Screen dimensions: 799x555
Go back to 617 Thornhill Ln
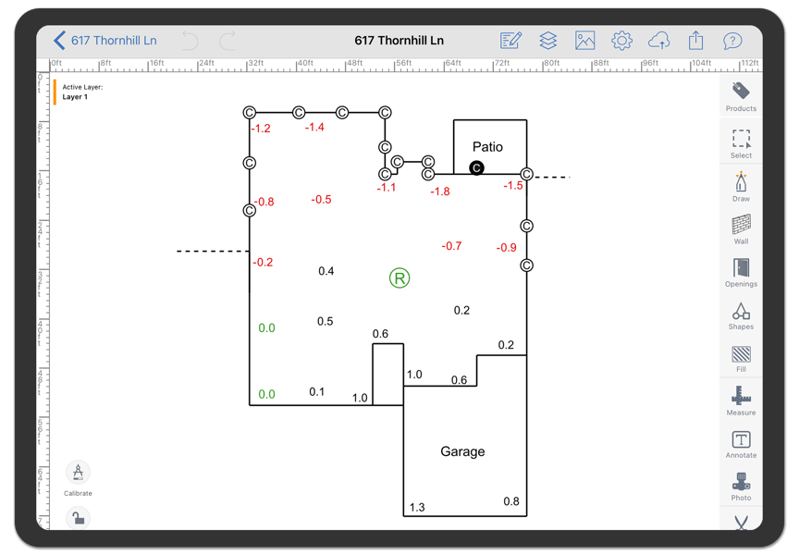click(x=106, y=41)
